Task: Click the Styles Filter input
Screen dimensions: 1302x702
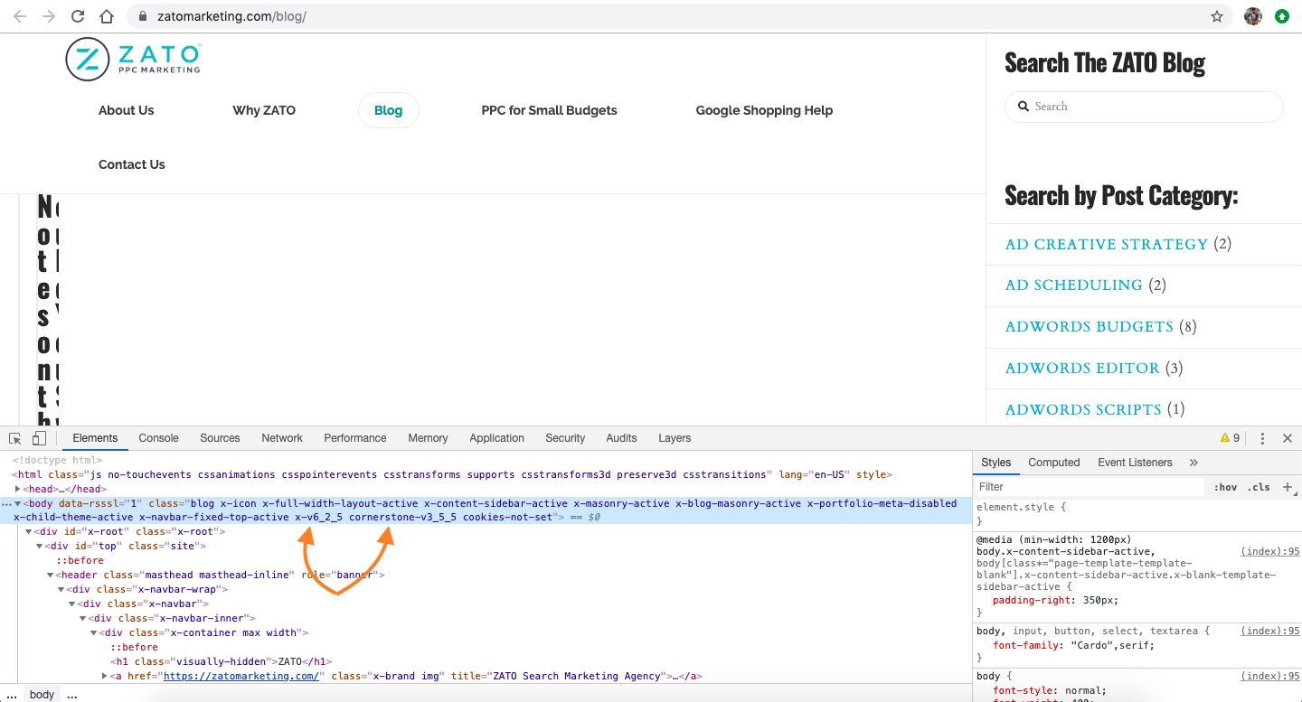Action: point(1090,487)
